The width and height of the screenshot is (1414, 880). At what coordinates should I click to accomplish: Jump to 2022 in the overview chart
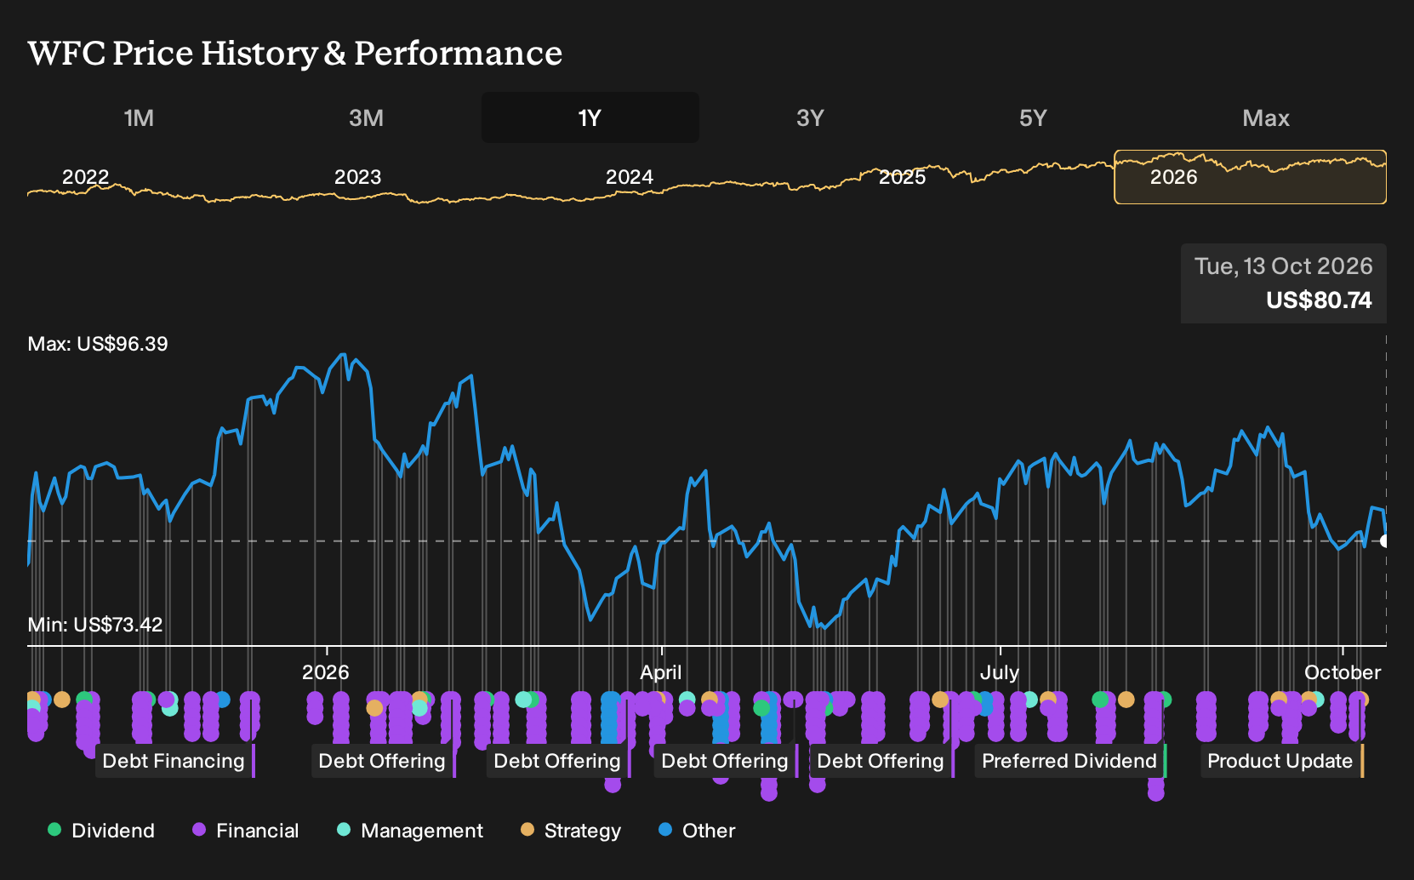(85, 177)
